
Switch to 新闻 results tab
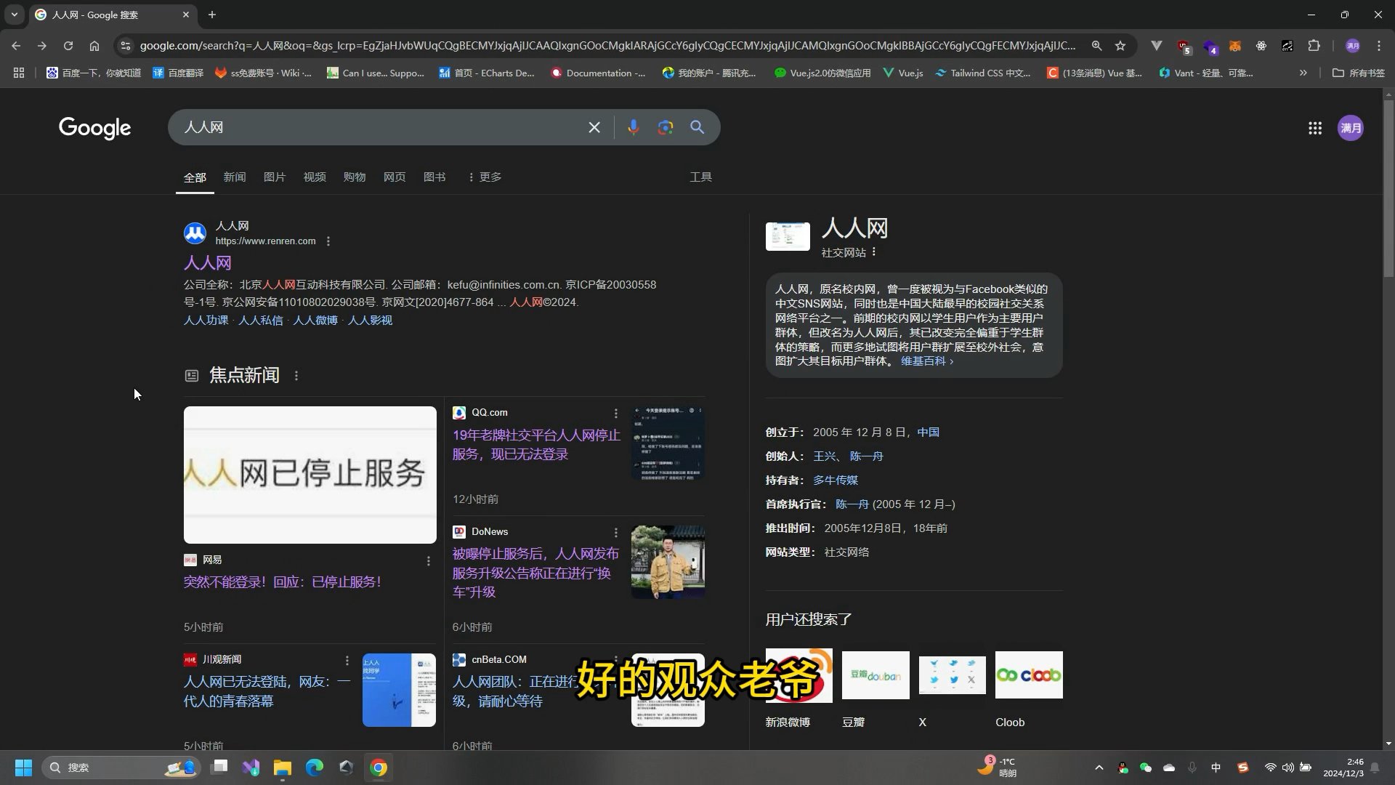[x=235, y=177]
